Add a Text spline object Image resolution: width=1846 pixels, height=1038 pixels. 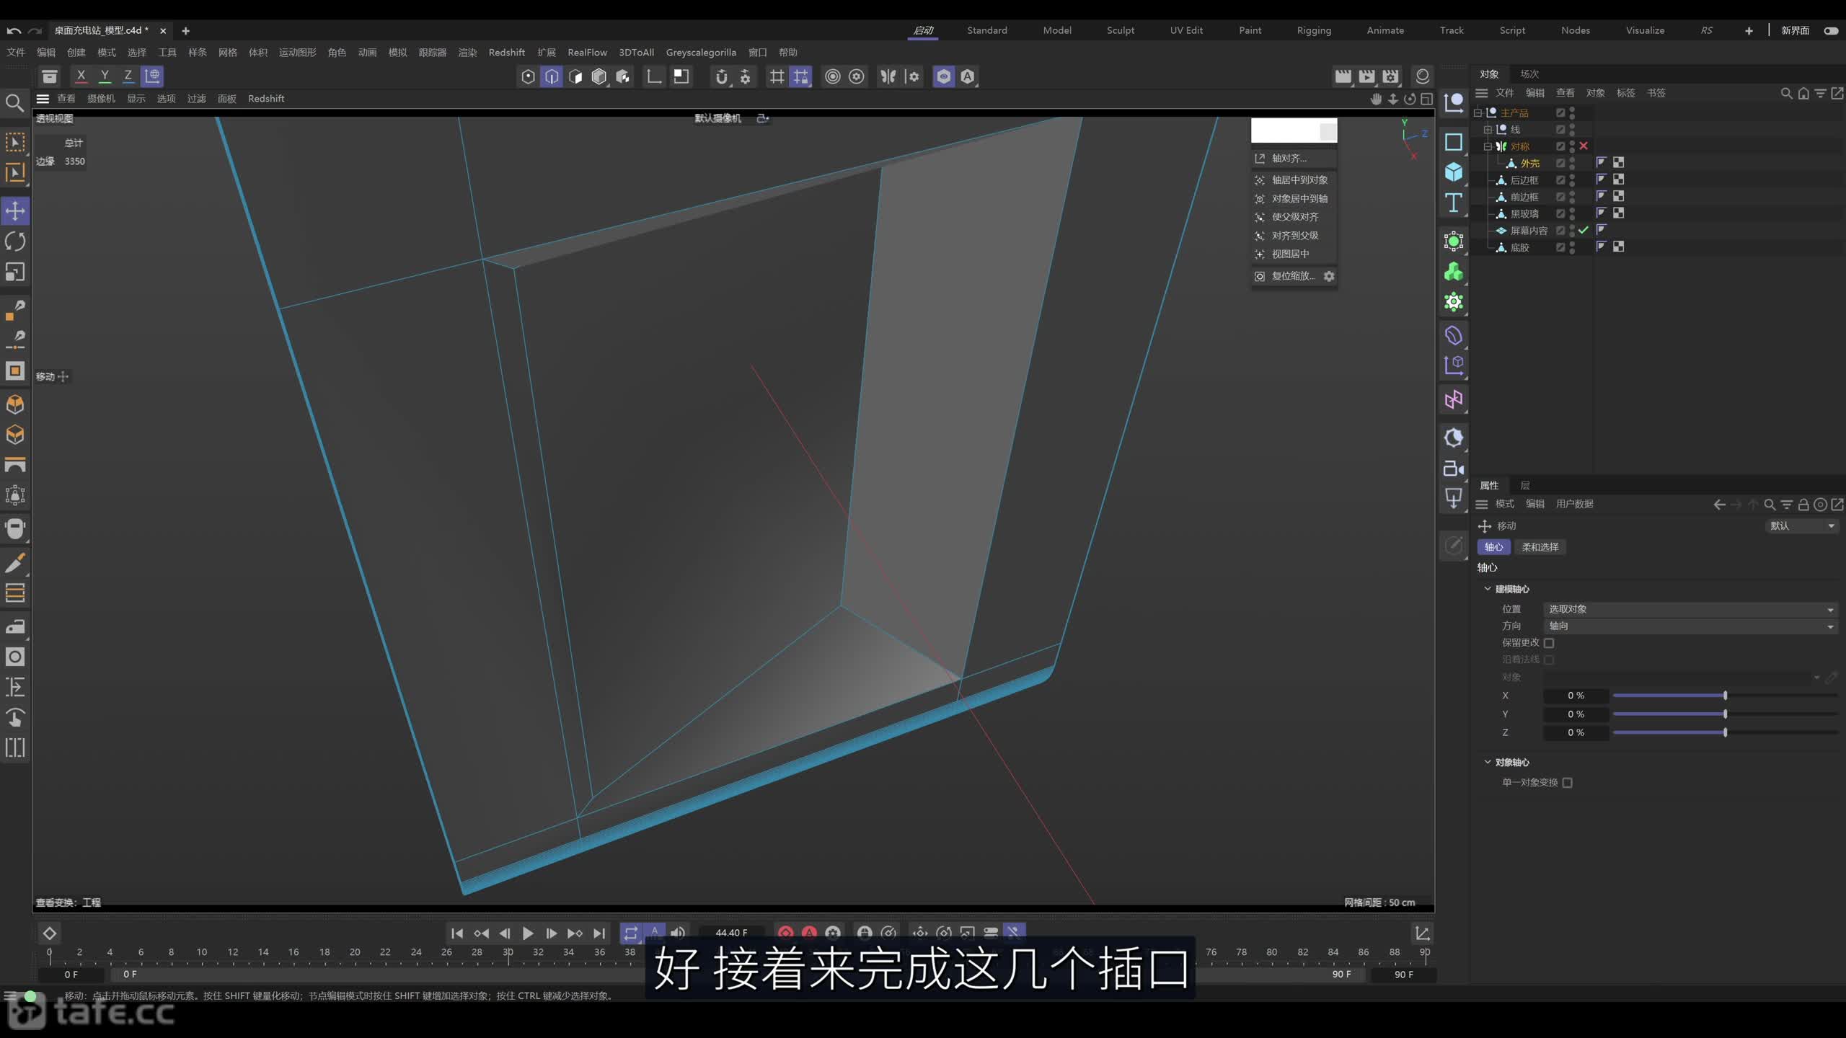(1453, 203)
